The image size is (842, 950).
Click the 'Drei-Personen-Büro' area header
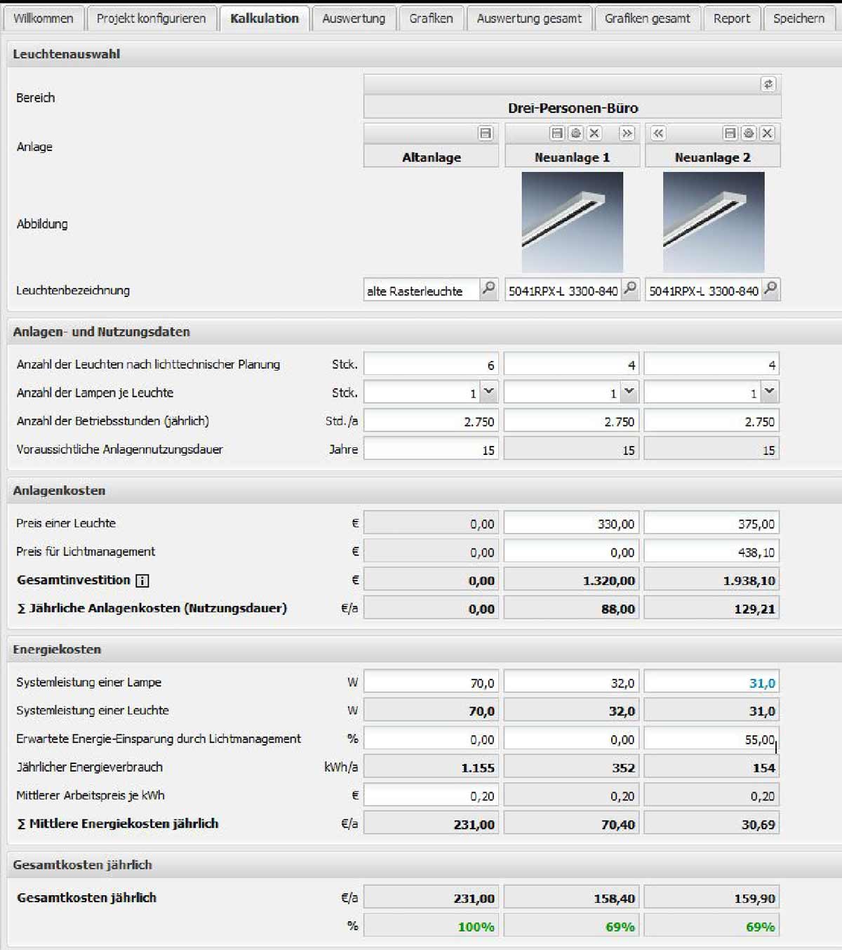573,108
